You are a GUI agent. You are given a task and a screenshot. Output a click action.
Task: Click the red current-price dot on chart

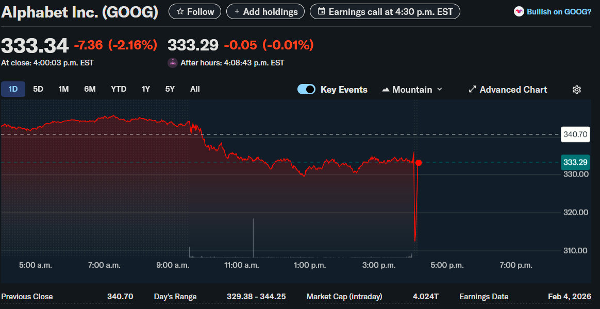418,163
